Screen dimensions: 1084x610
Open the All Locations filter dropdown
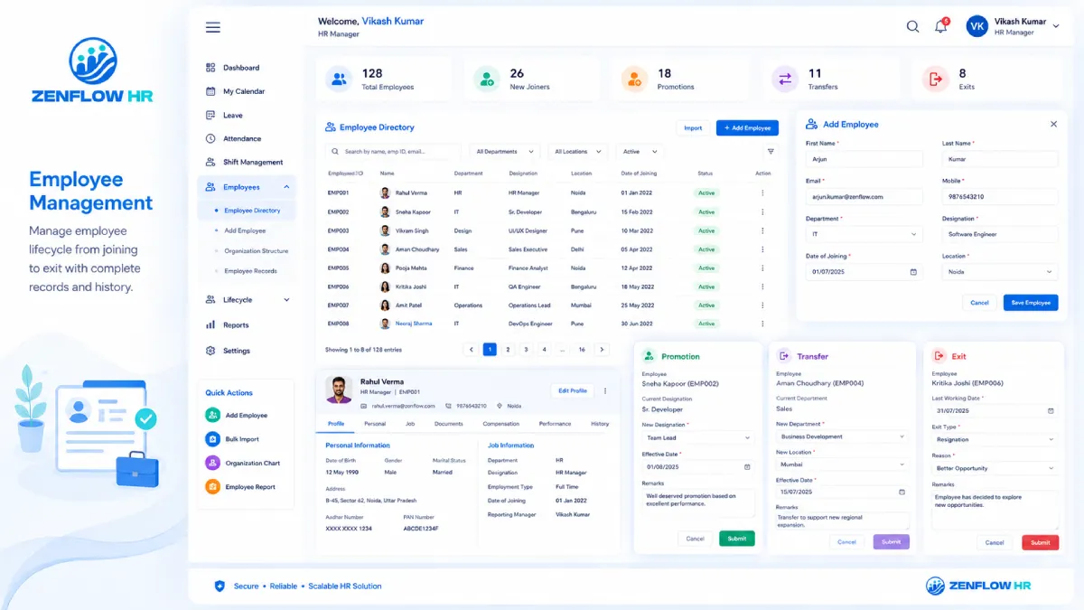pos(578,152)
